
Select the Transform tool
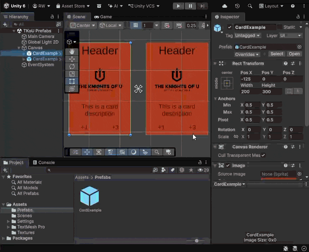point(72,89)
